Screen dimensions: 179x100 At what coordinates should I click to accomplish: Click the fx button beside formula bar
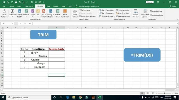(x=30, y=23)
